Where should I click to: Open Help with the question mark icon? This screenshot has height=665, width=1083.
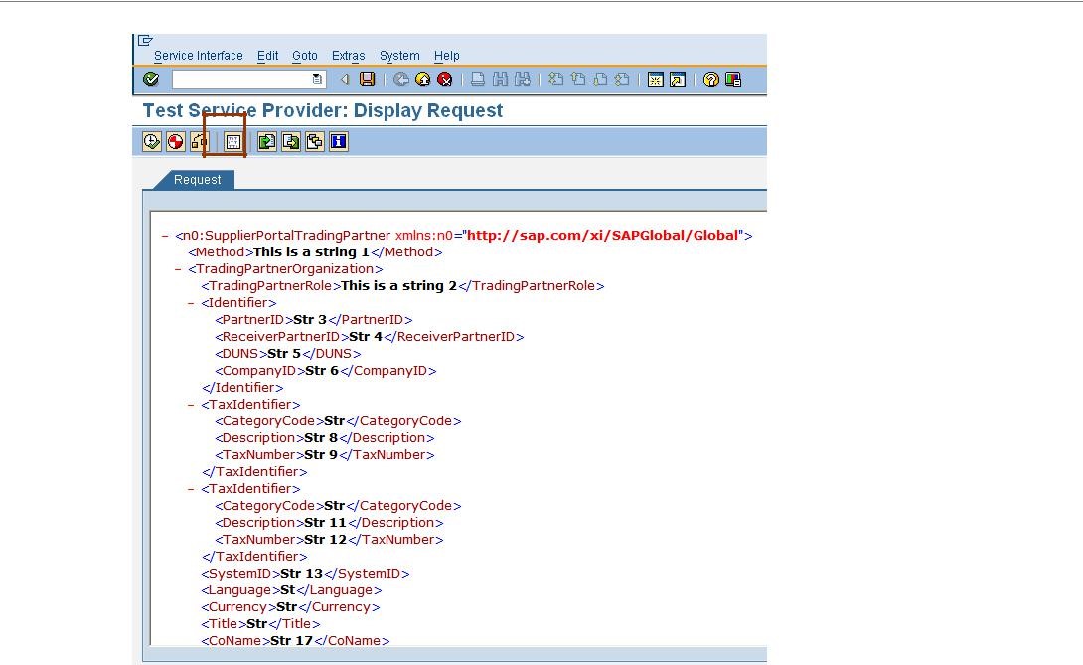tap(711, 79)
